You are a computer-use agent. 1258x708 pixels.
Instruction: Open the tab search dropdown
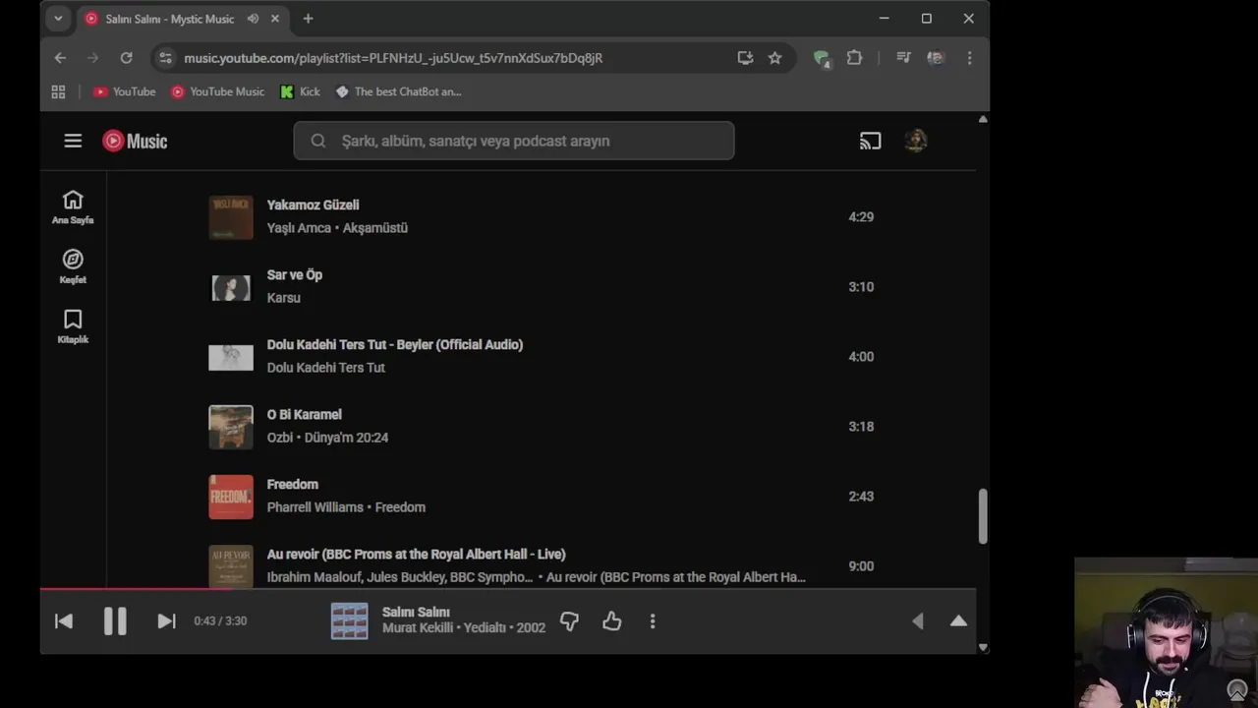58,18
